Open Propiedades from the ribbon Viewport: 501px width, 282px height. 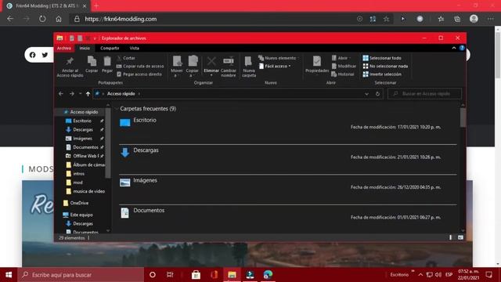coord(317,64)
